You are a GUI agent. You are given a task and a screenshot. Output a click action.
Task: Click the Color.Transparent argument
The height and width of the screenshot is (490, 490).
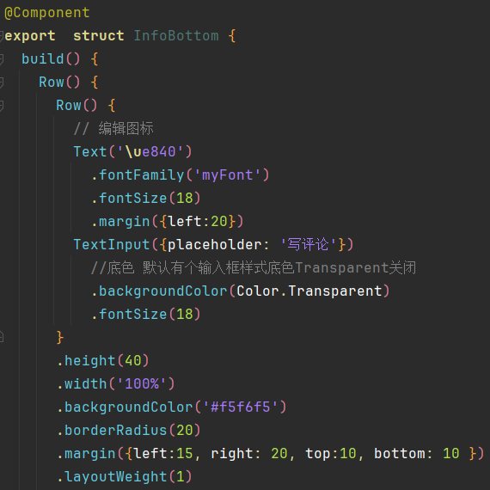pyautogui.click(x=309, y=291)
